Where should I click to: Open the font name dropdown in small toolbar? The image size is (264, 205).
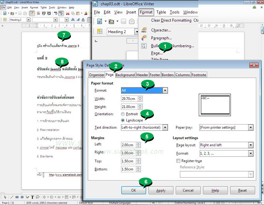[x=55, y=20]
